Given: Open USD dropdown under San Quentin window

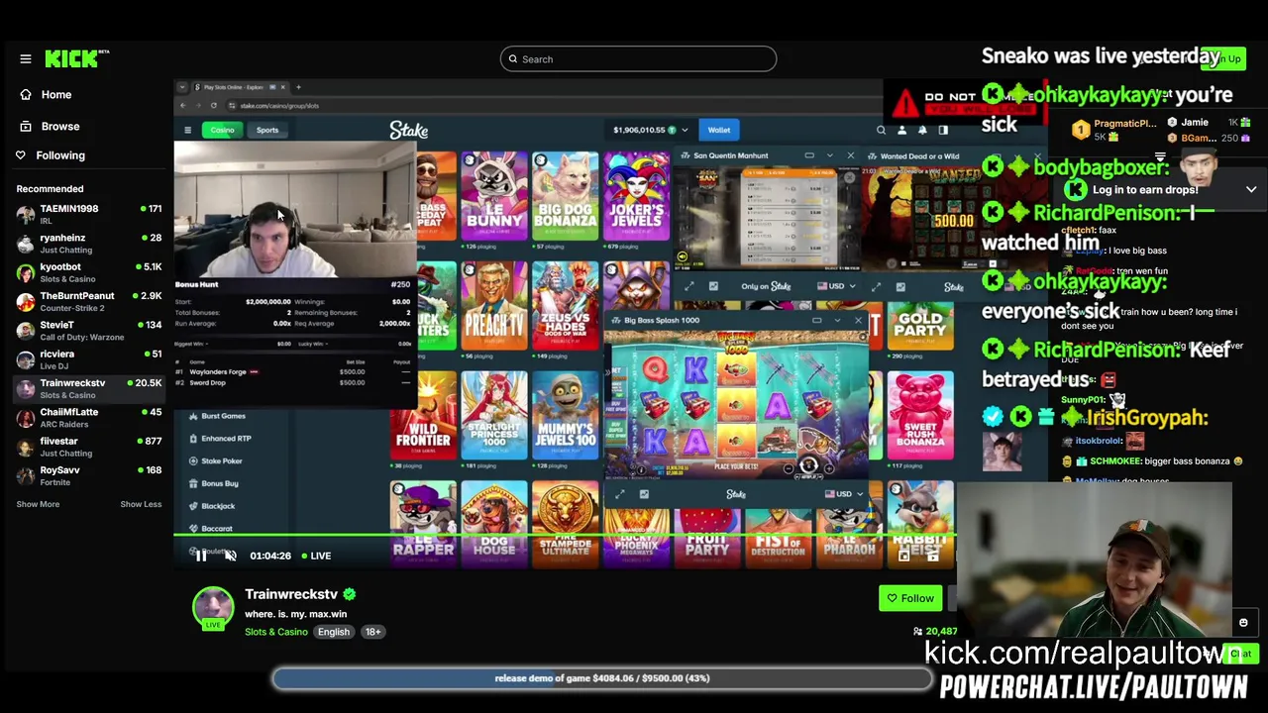Looking at the screenshot, I should click(x=837, y=287).
